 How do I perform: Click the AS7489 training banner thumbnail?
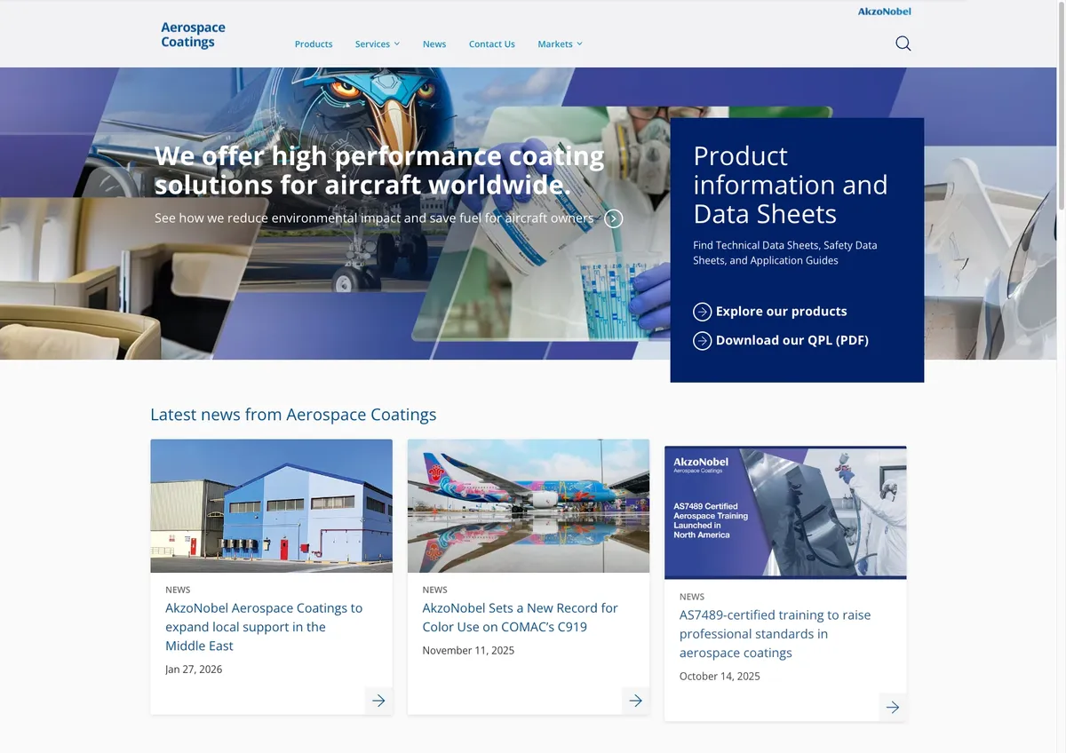pyautogui.click(x=785, y=512)
